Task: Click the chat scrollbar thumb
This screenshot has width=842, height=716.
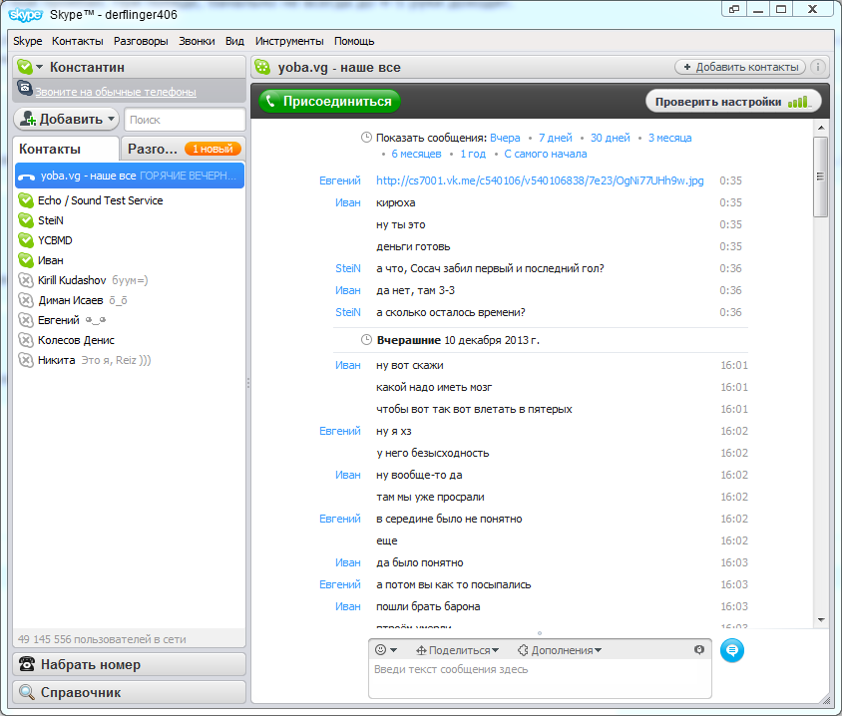Action: [x=820, y=177]
